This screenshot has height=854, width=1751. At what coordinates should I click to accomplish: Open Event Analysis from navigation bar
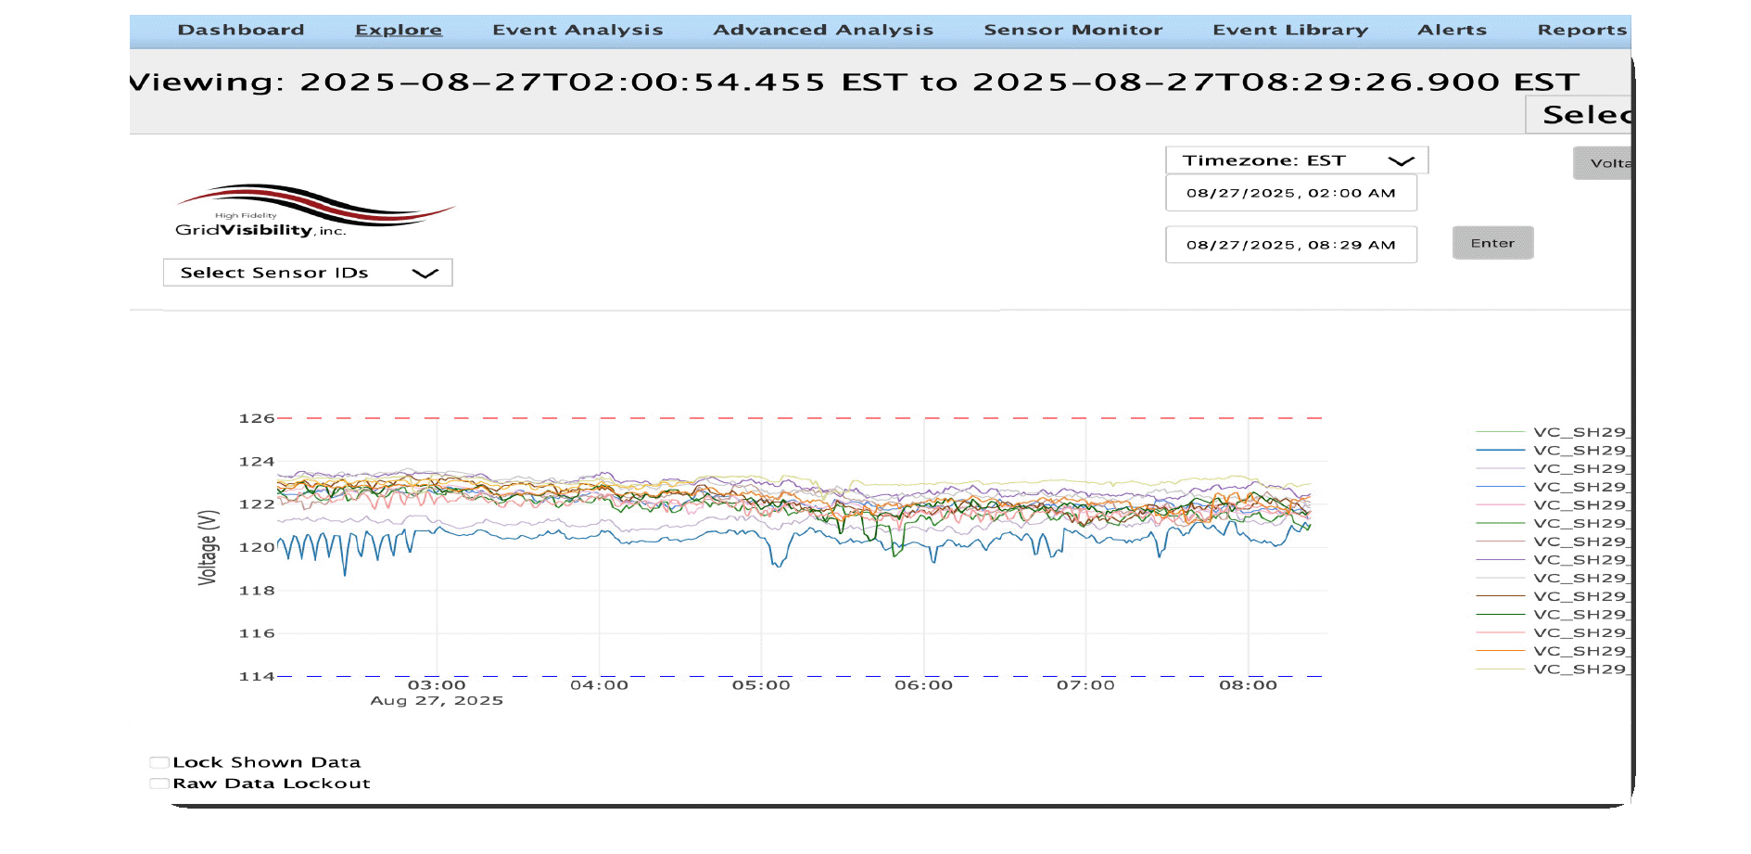577,30
